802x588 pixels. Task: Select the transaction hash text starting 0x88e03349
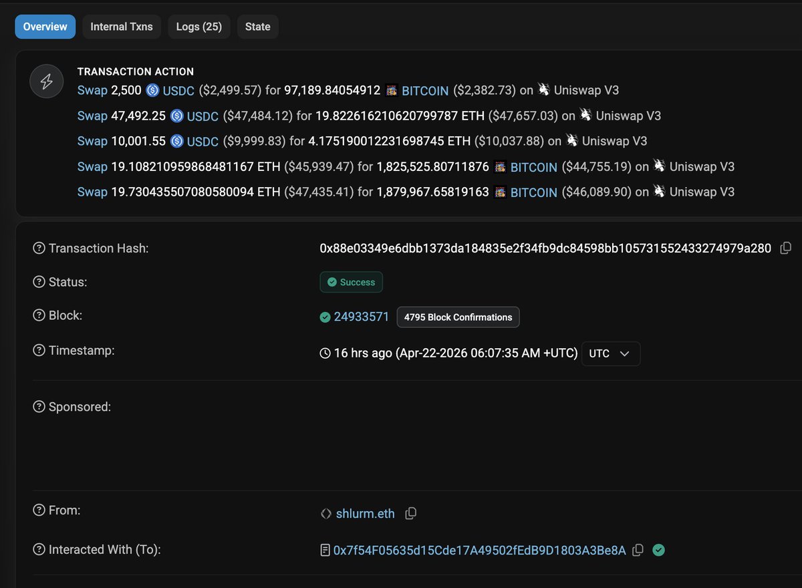tap(546, 249)
